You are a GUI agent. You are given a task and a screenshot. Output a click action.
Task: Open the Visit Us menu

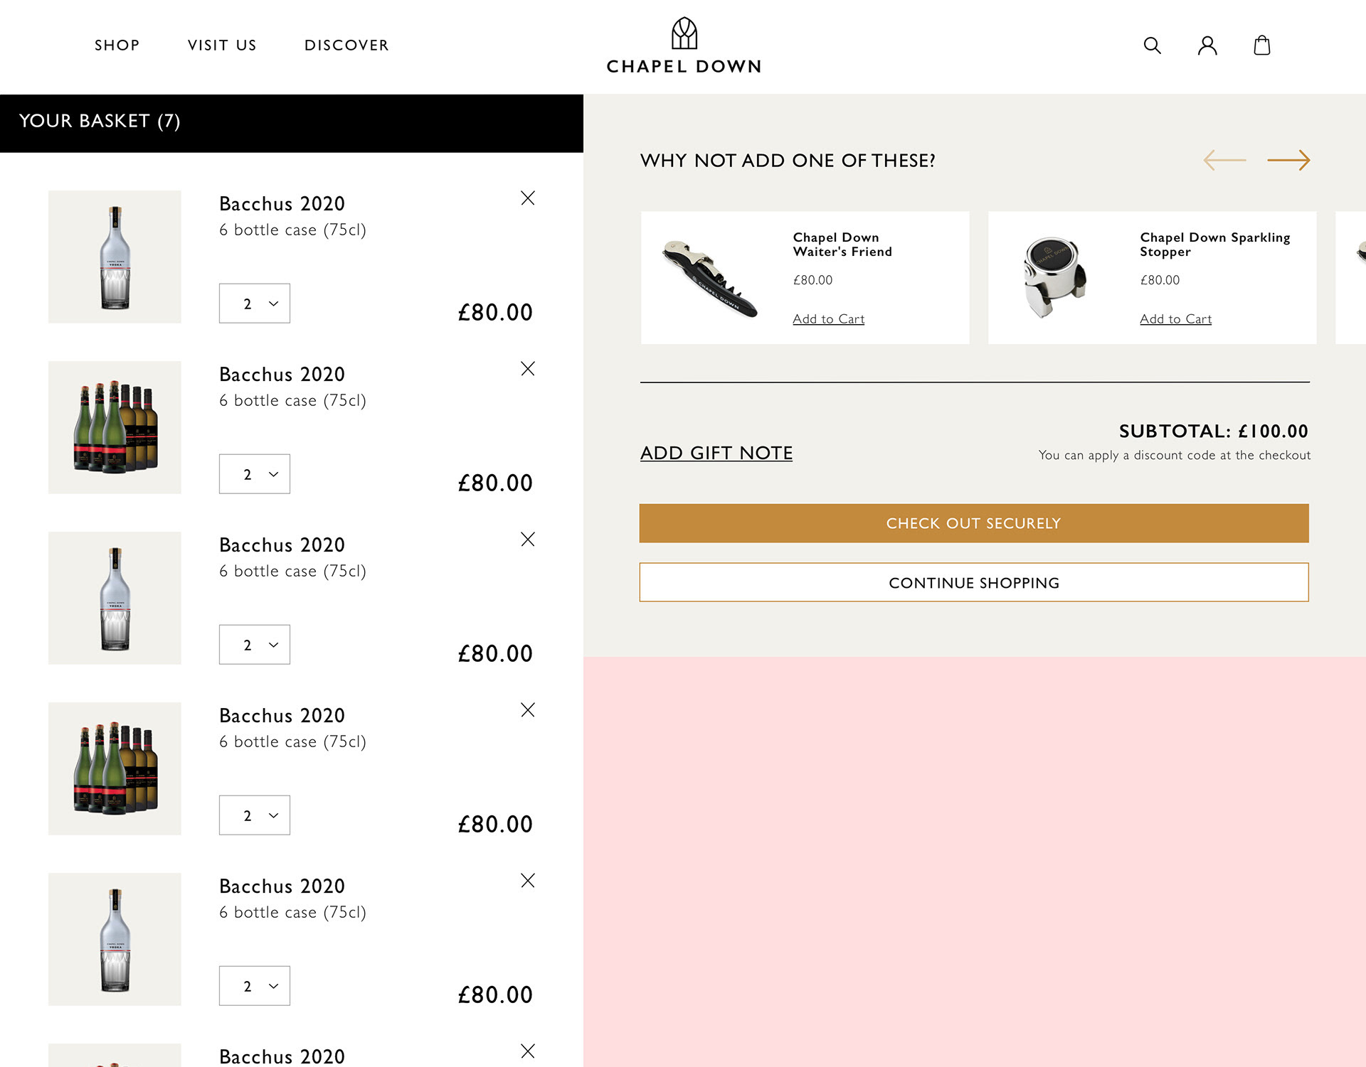222,45
